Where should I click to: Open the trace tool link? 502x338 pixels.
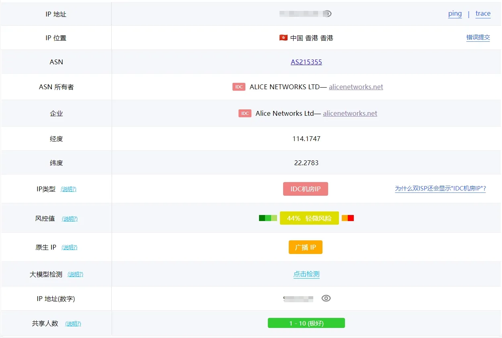pyautogui.click(x=483, y=14)
